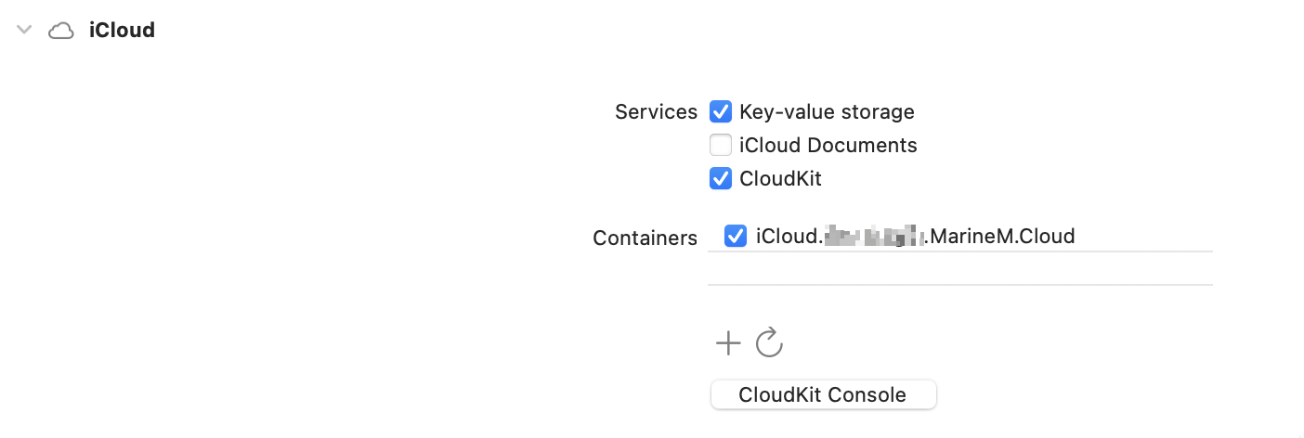This screenshot has height=438, width=1304.
Task: Click the cloud icon beside iCloud
Action: click(61, 31)
